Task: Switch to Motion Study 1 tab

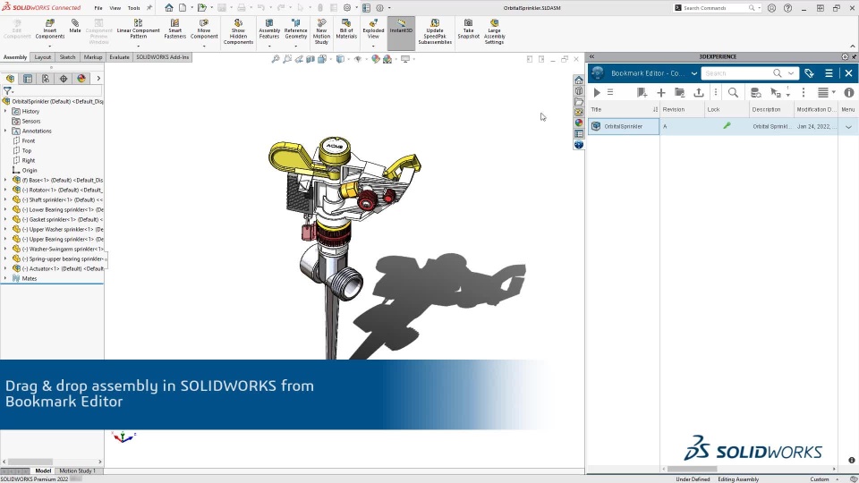Action: [77, 470]
